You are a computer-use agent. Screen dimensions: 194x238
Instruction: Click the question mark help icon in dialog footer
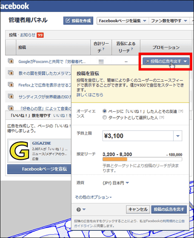coord(79,210)
